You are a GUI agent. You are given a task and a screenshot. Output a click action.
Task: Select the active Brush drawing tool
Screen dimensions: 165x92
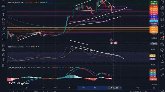(x=3, y=10)
